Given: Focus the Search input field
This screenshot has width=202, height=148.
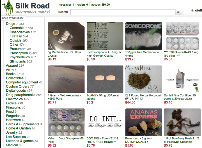Looking at the screenshot, I should 123,12.
